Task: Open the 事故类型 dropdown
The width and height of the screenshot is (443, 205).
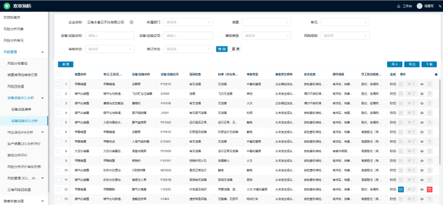Action: click(x=266, y=36)
